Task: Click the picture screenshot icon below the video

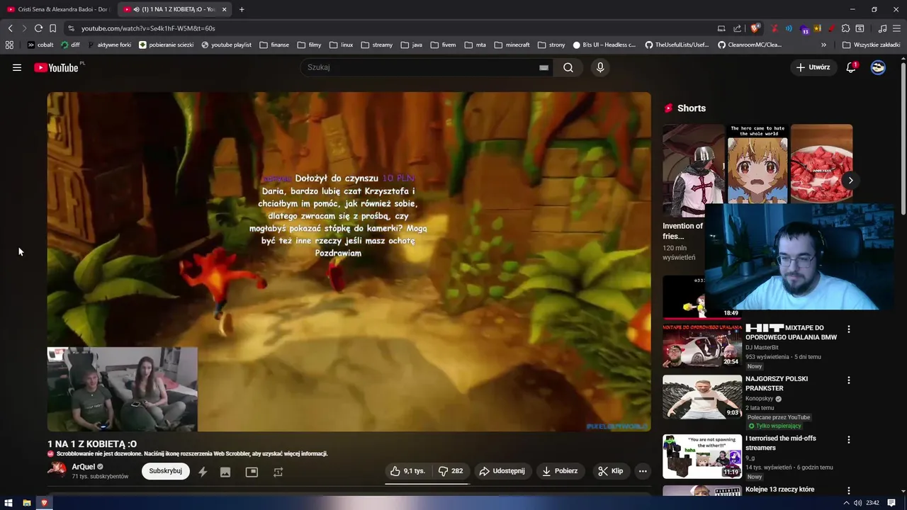Action: click(x=225, y=472)
